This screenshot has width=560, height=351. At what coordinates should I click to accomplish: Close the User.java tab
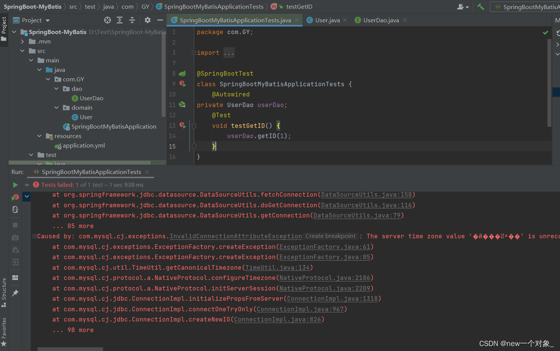345,20
